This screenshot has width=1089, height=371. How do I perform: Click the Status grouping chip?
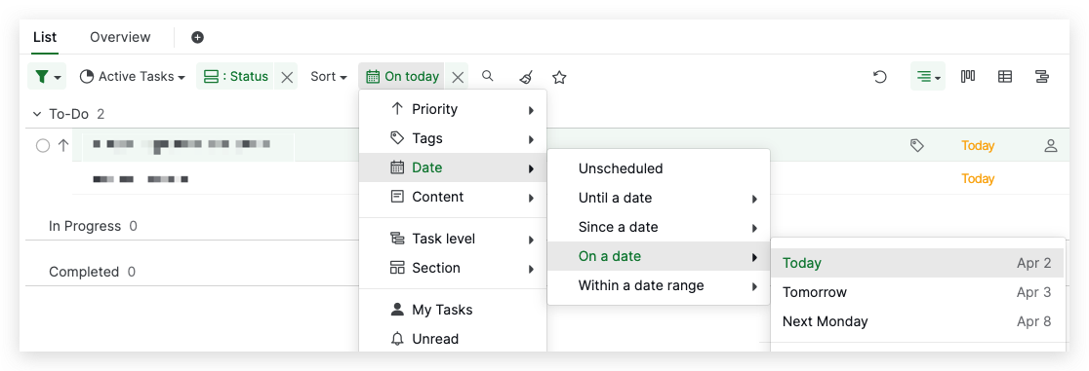[236, 76]
